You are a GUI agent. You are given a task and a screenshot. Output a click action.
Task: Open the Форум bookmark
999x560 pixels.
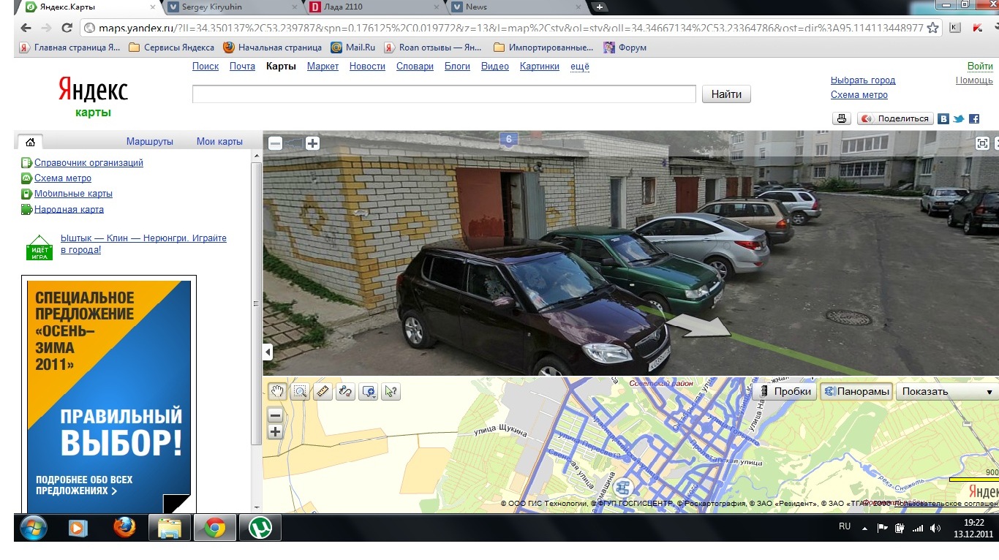625,47
